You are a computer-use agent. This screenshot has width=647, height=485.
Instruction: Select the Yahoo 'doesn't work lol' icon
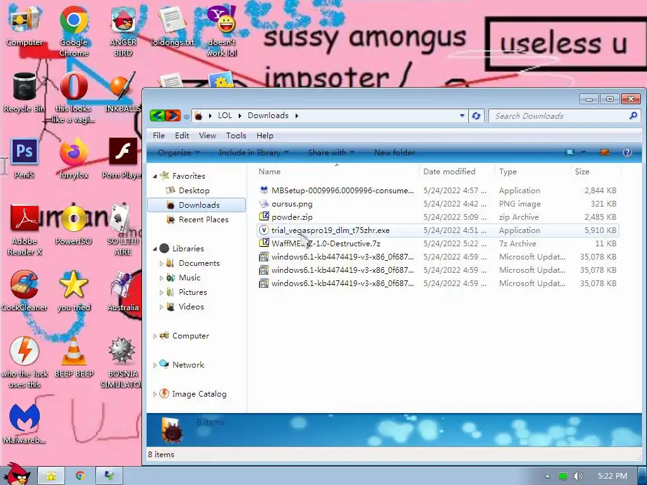222,30
